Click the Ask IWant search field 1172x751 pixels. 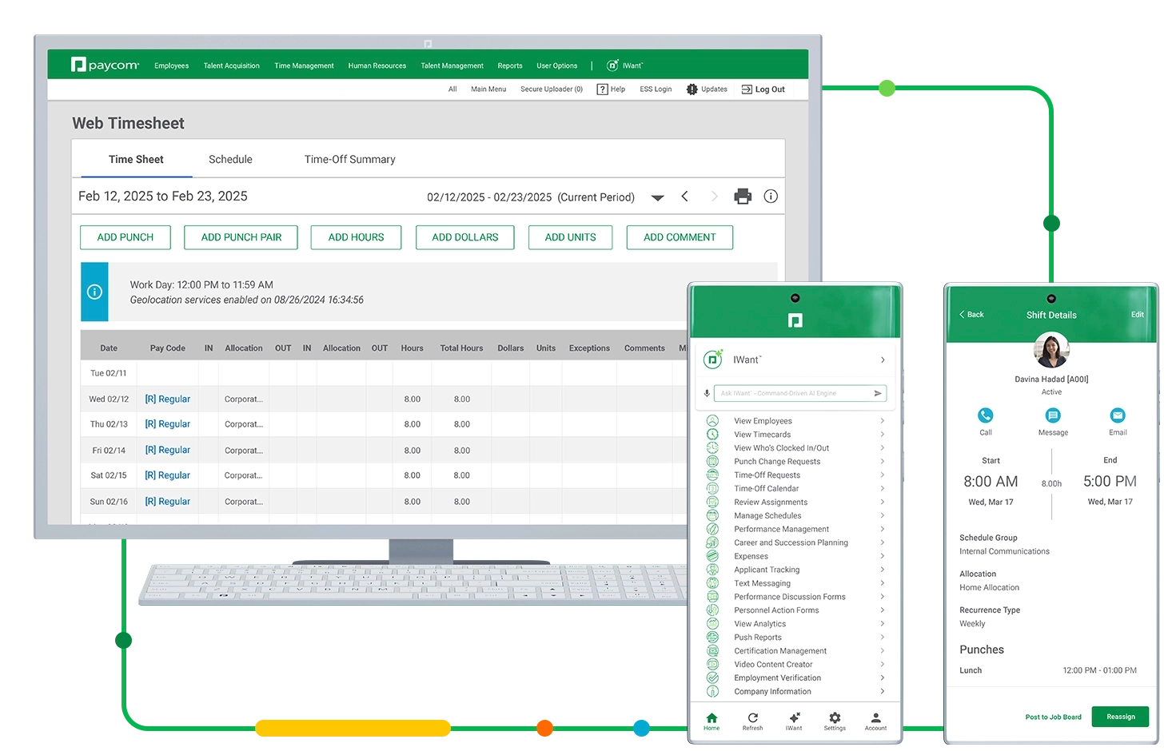(x=791, y=393)
